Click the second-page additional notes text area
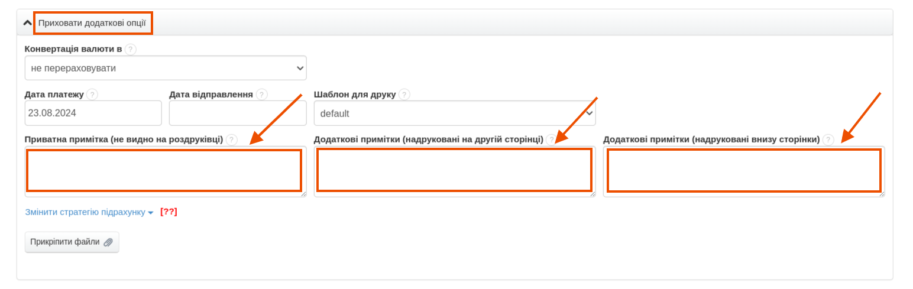This screenshot has width=913, height=289. pyautogui.click(x=454, y=171)
